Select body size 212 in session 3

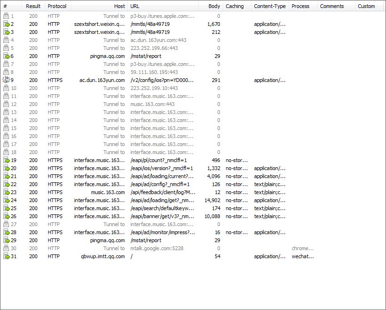pyautogui.click(x=216, y=32)
